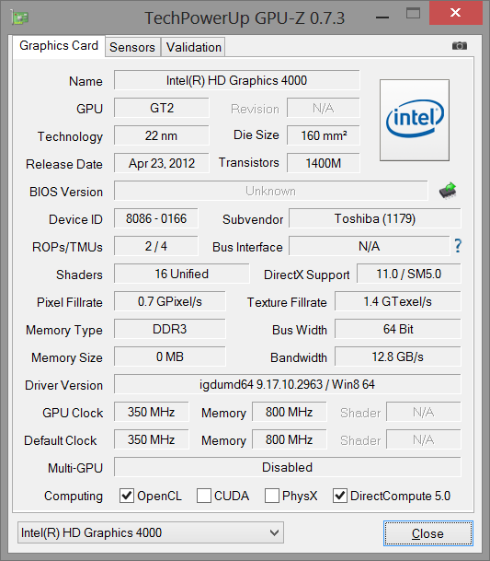Click the Shaders value 16 Unified
The height and width of the screenshot is (561, 490).
(x=181, y=274)
